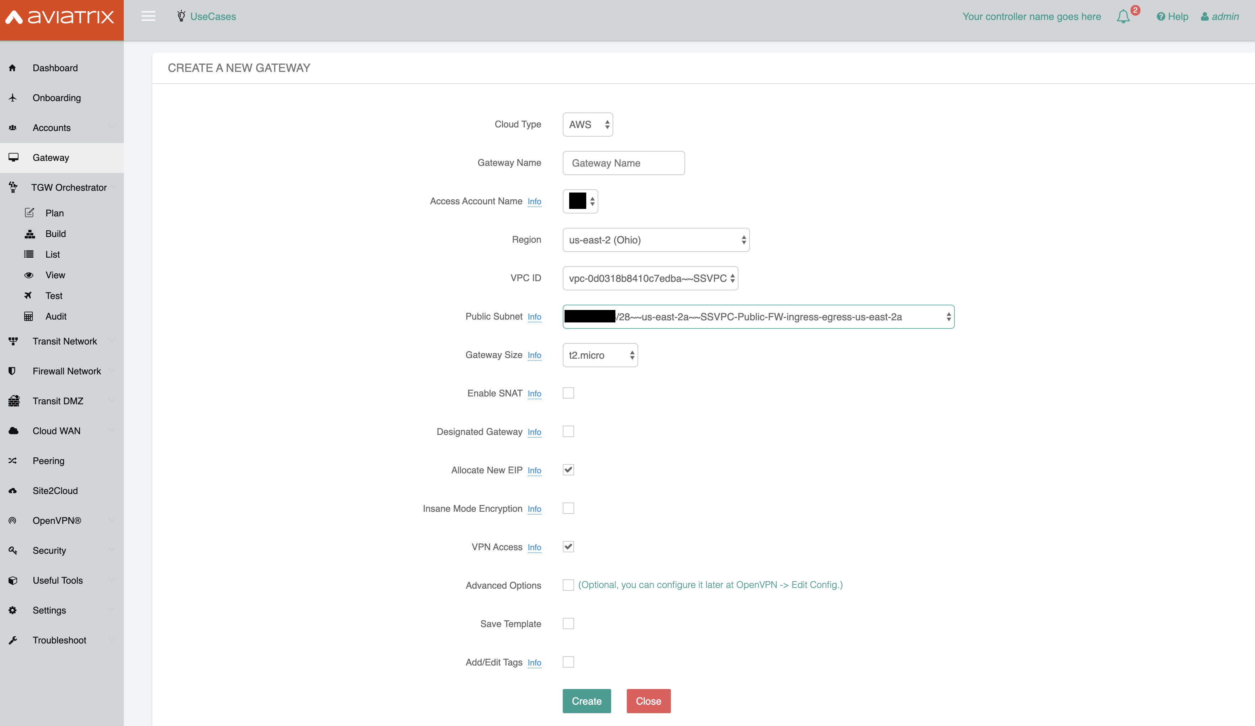This screenshot has height=726, width=1255.
Task: Open the View item under TGW Orchestrator
Action: pos(55,274)
